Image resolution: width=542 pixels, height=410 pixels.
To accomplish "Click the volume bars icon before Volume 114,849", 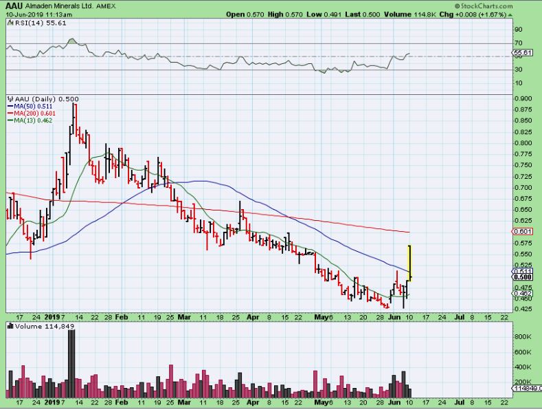I will pyautogui.click(x=10, y=326).
